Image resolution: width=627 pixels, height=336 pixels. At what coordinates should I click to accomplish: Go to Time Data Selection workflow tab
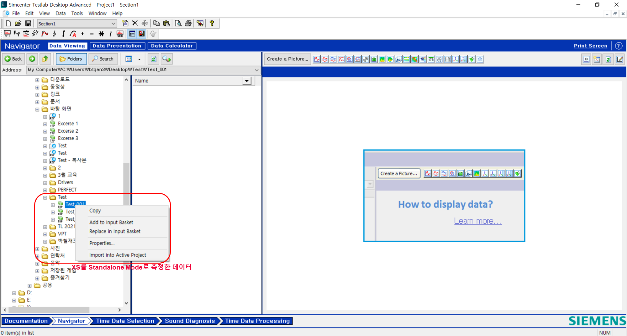pos(125,321)
